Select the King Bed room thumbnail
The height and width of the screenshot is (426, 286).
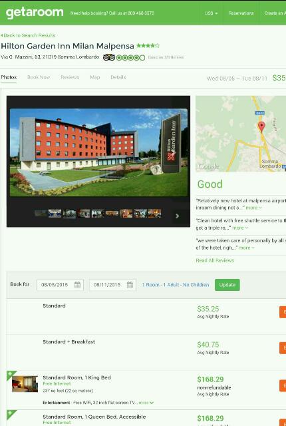25,383
